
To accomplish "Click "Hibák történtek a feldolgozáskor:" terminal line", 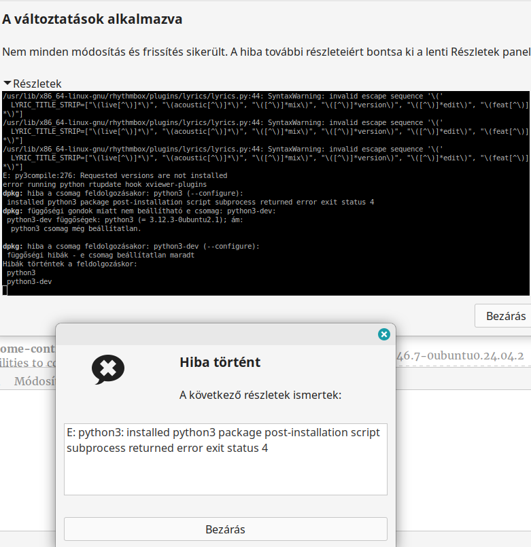I will (70, 264).
